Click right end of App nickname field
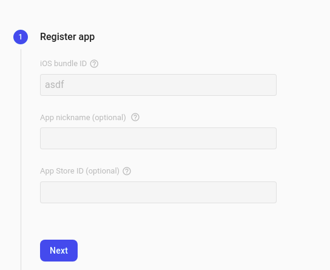Viewport: 330px width, 270px height. (x=271, y=138)
